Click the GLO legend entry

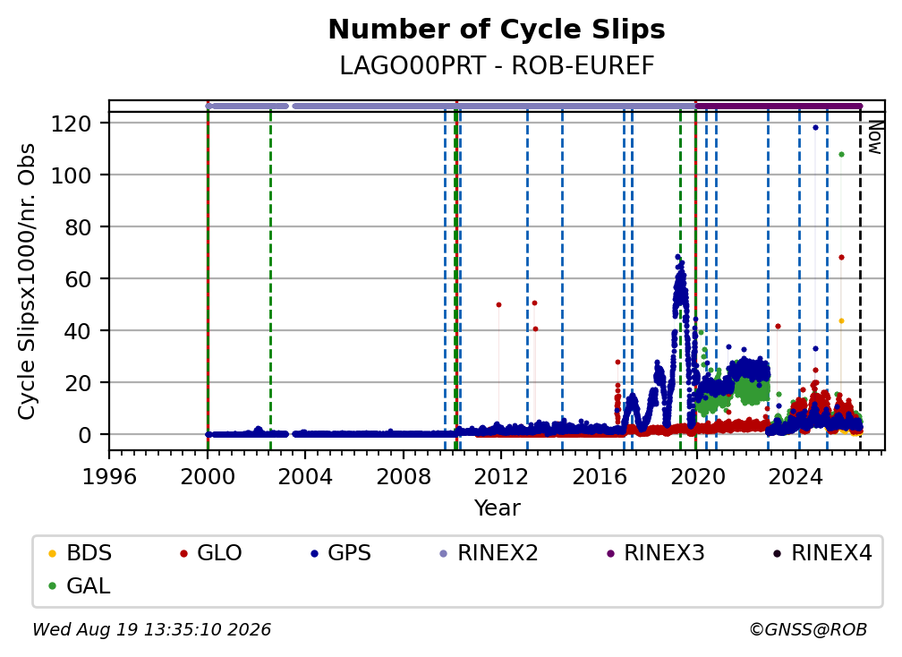[x=210, y=553]
